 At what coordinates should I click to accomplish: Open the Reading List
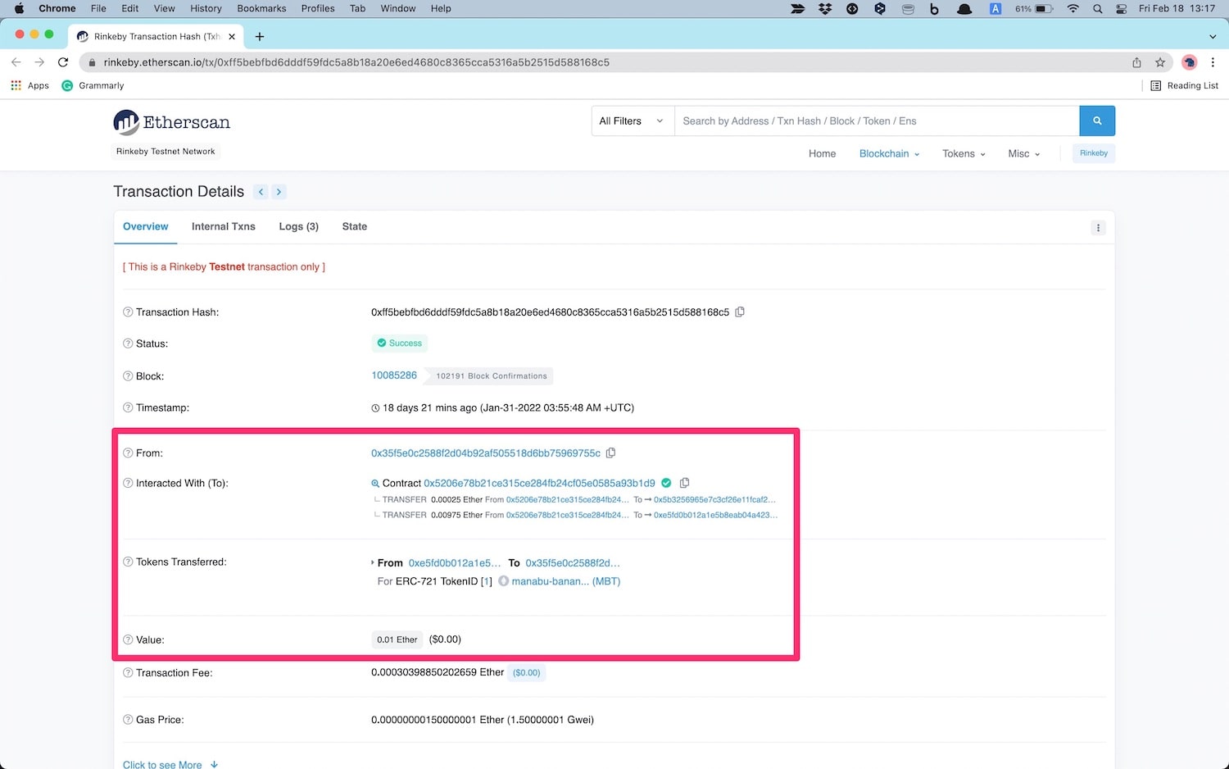coord(1184,85)
